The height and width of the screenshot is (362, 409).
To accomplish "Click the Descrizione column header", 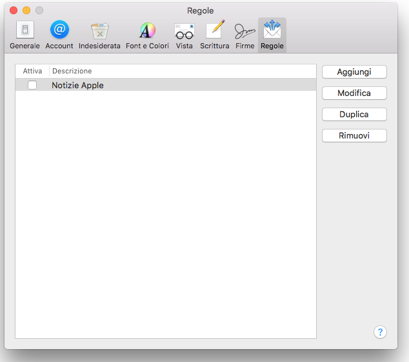I will 72,71.
